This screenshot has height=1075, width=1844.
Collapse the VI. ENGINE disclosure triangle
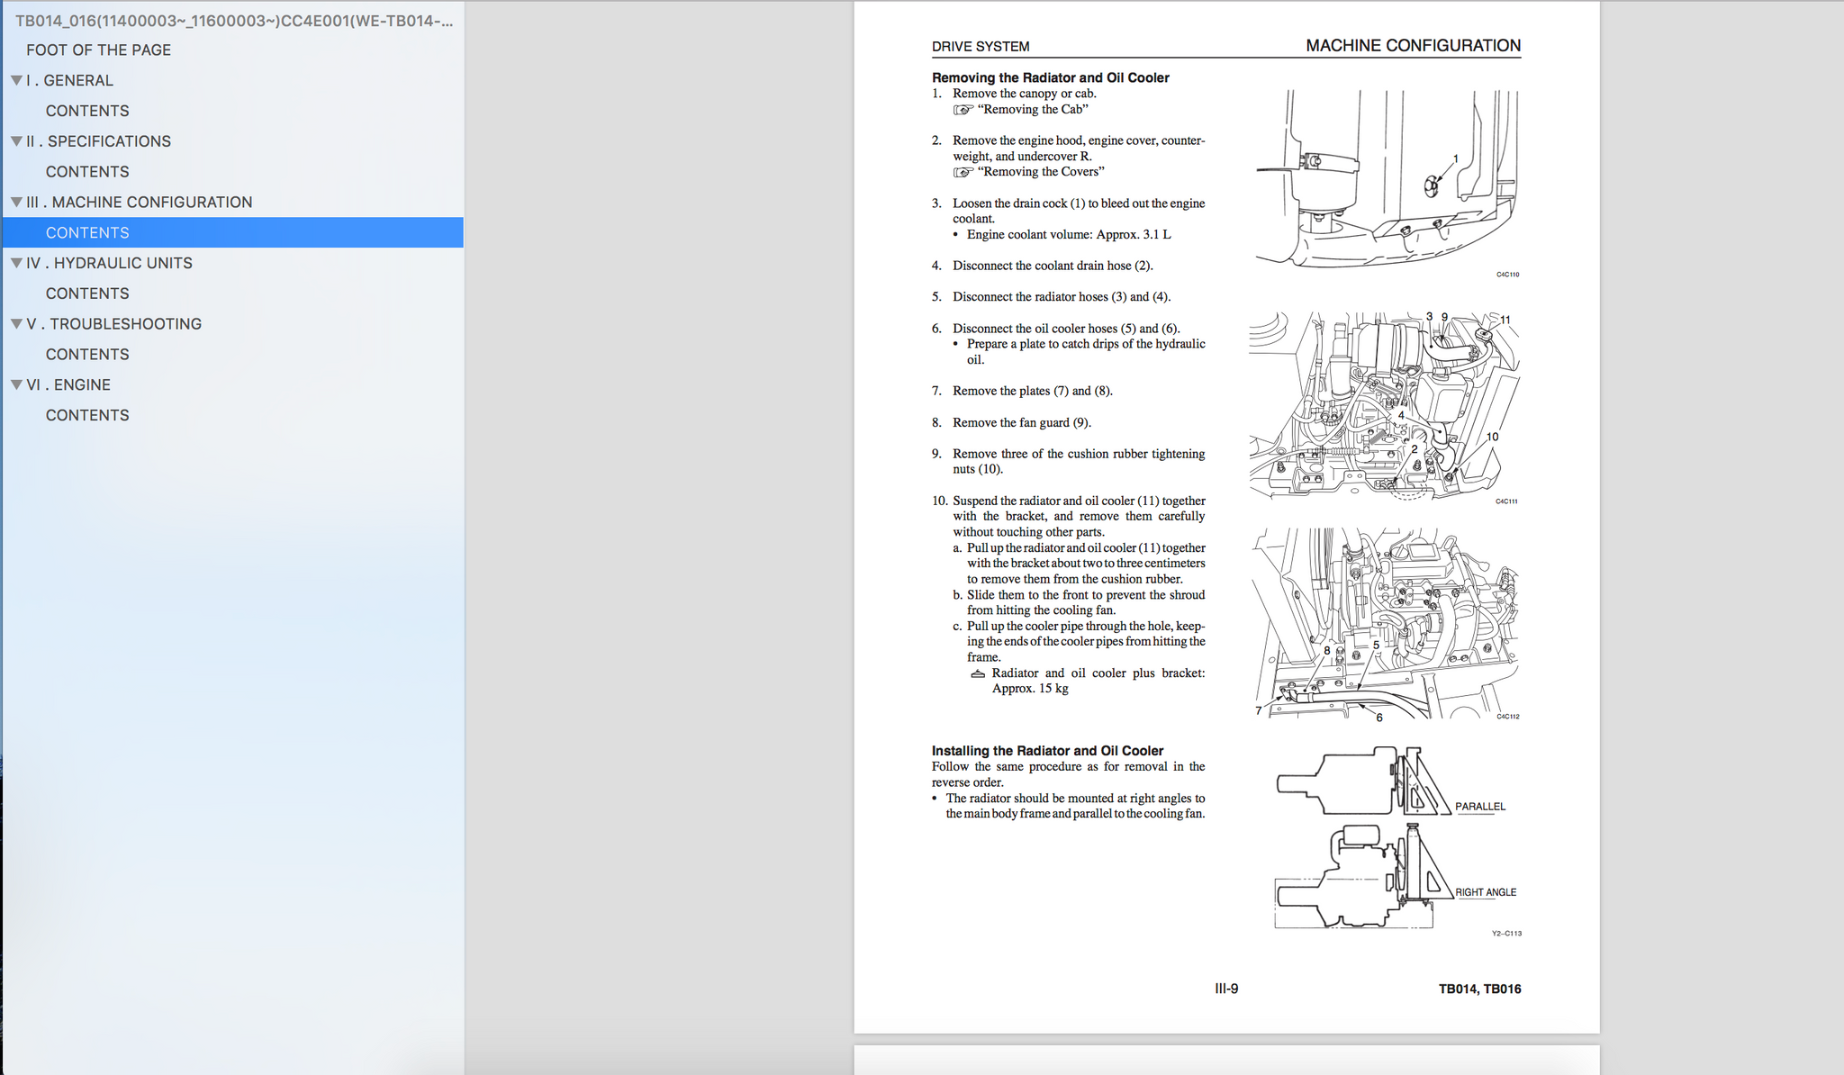tap(16, 384)
